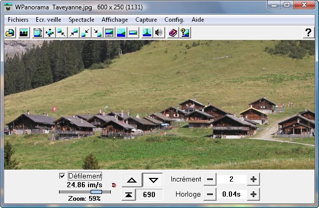Toggle the sound speaker icon
The height and width of the screenshot is (208, 319).
click(159, 33)
